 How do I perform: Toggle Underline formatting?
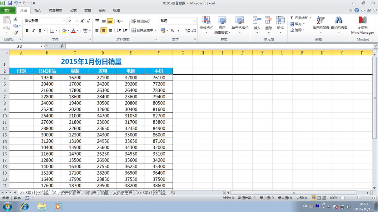[40, 31]
